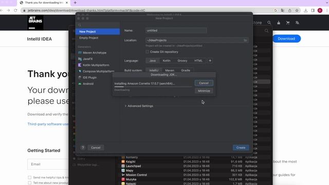The image size is (329, 185).
Task: Click the Finder window search icon
Action: point(266,31)
